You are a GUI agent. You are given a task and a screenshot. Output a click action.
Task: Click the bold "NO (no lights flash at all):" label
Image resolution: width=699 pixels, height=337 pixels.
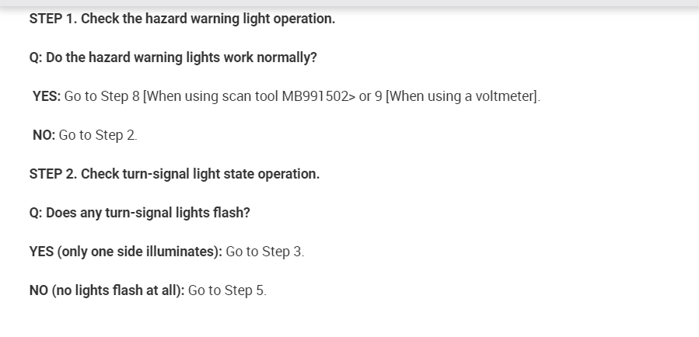107,290
